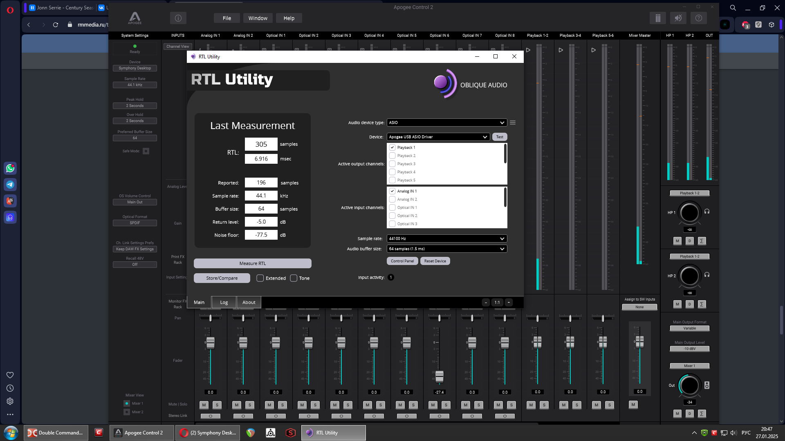Screen dimensions: 785x441
Task: Click the mixer bars icon in Apogee toolbar
Action: (x=657, y=18)
